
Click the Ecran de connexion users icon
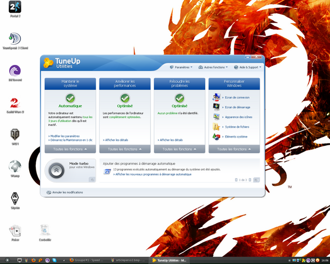point(216,97)
